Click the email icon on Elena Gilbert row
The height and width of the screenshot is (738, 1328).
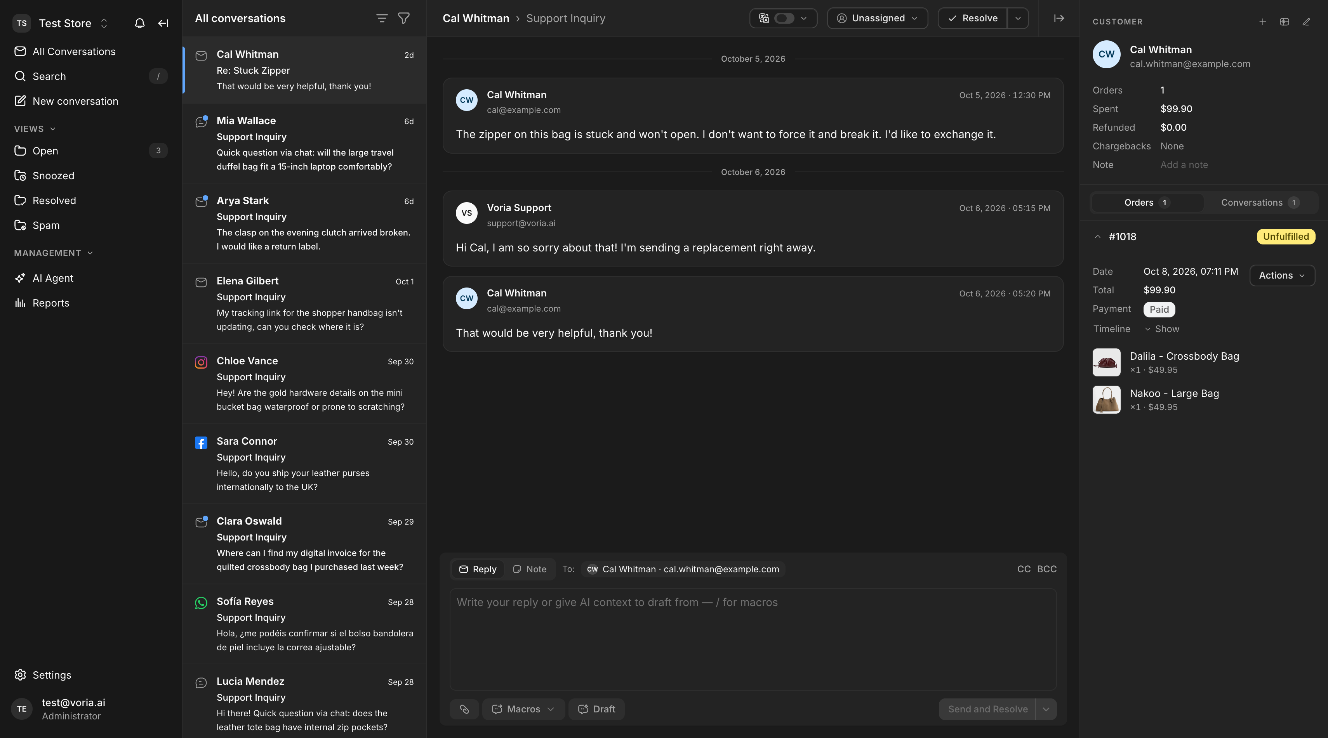201,283
